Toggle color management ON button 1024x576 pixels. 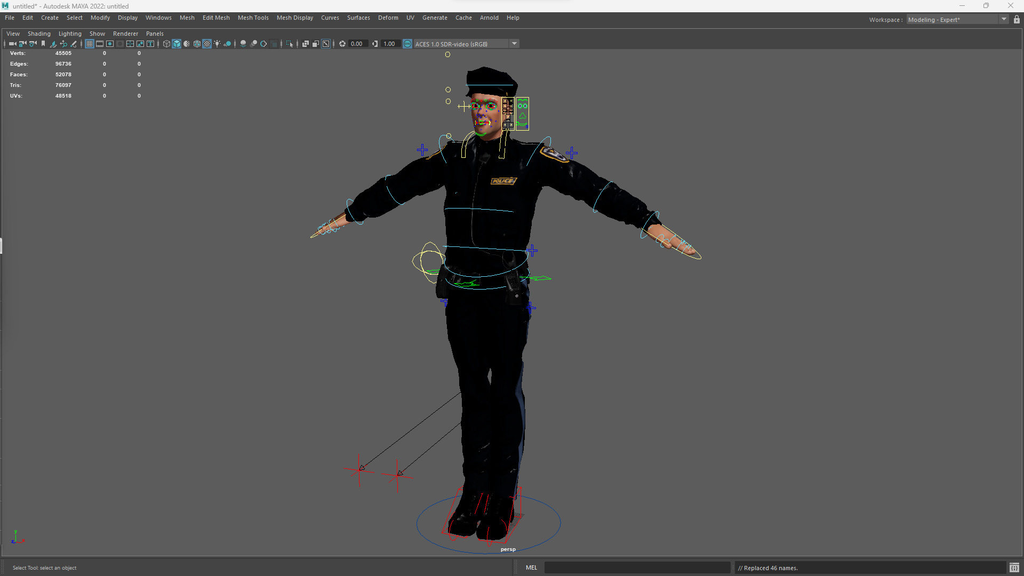[x=407, y=44]
